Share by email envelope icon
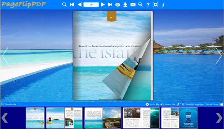This screenshot has width=224, height=129. tap(133, 5)
